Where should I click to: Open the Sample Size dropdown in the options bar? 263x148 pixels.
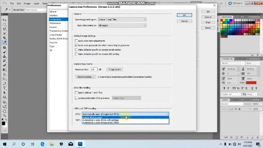tap(36, 10)
